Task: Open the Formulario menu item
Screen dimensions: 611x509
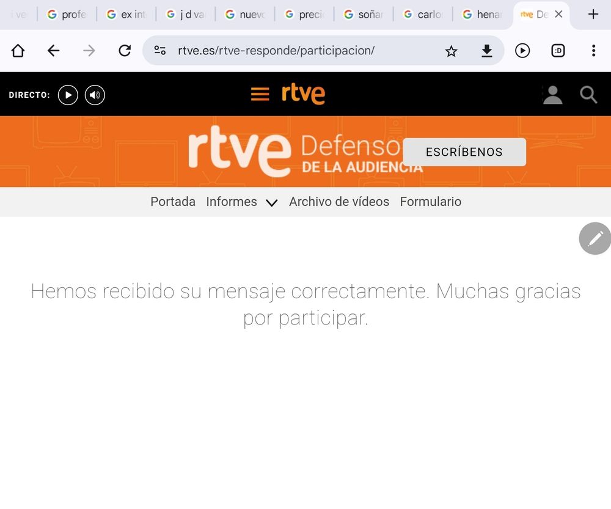Action: 431,202
